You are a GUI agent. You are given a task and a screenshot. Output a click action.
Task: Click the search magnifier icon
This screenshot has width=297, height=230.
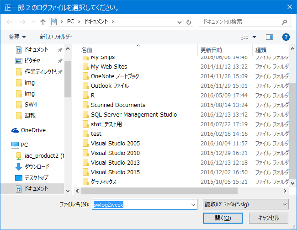pyautogui.click(x=284, y=22)
